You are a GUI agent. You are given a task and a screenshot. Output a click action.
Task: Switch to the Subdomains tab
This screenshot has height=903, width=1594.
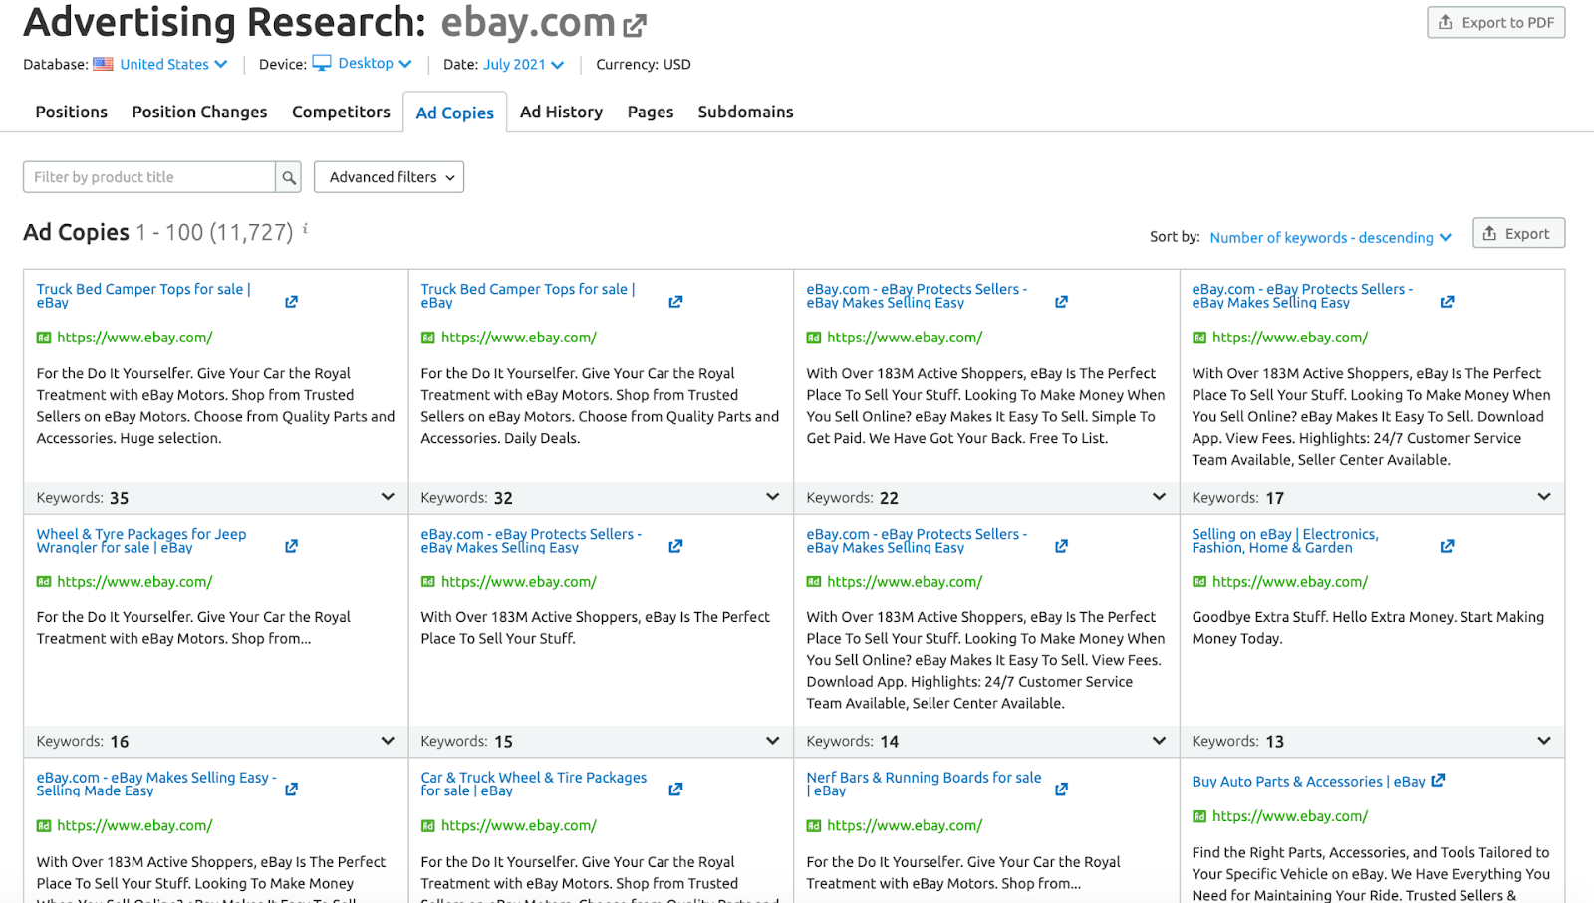pyautogui.click(x=745, y=112)
